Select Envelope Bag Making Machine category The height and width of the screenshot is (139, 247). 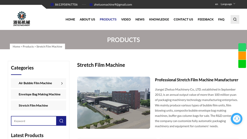tap(39, 94)
